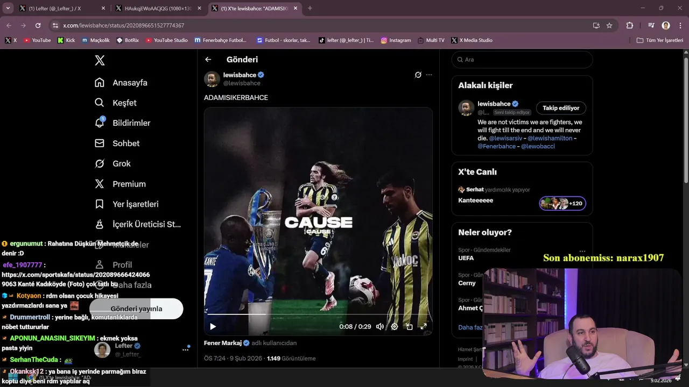
Task: Click the bookmark icon beside Yer İşaretleri
Action: click(x=100, y=204)
